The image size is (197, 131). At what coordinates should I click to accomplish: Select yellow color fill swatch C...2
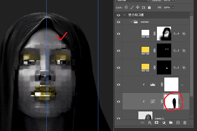pos(145,67)
